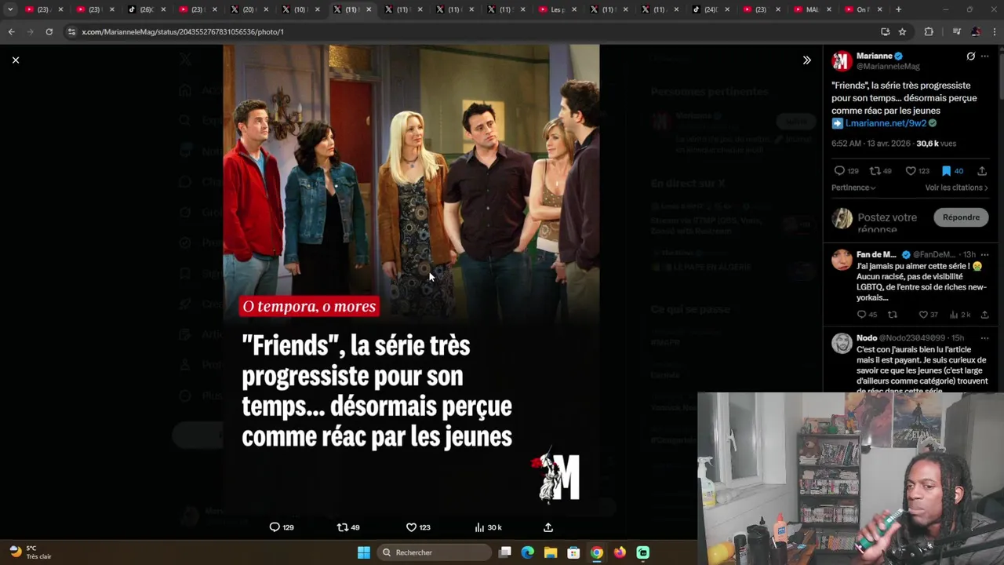The image size is (1004, 565).
Task: Open the Fan de M... commenter profile avatar
Action: (842, 260)
